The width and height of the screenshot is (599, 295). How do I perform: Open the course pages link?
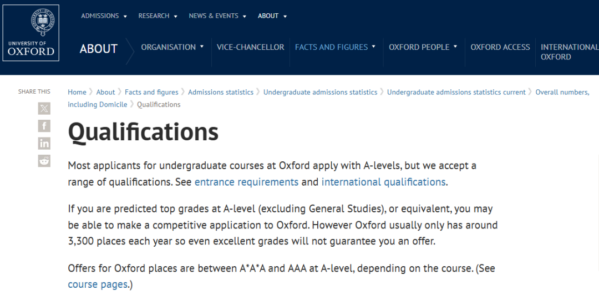point(98,284)
